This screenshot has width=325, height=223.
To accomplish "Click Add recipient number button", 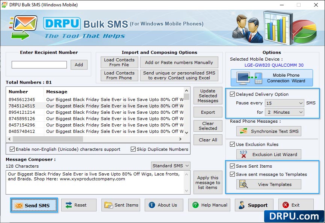I will point(79,65).
